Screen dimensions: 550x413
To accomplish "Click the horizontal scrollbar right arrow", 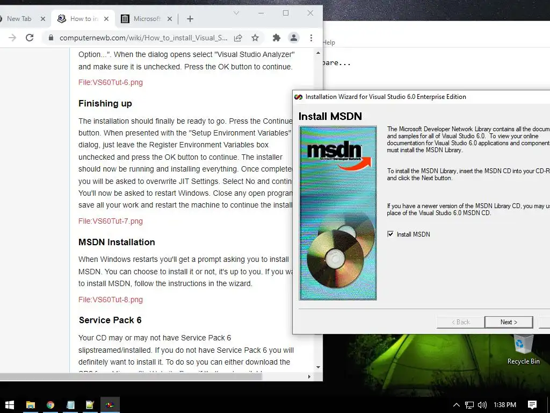I will 309,377.
